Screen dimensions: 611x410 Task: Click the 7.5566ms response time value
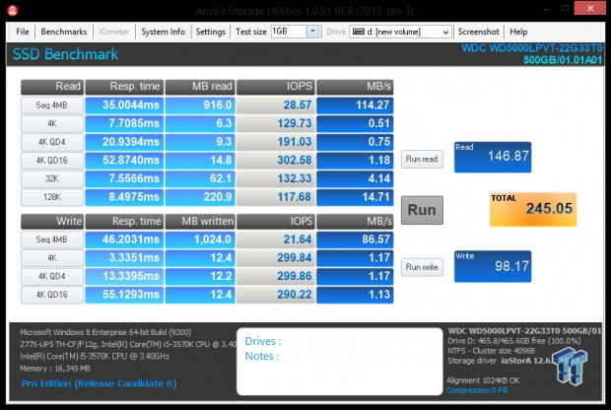coord(124,178)
